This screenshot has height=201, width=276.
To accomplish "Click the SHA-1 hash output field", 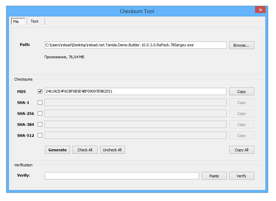I will (135, 103).
